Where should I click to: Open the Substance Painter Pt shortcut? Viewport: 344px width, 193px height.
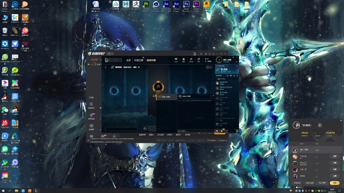(146, 4)
